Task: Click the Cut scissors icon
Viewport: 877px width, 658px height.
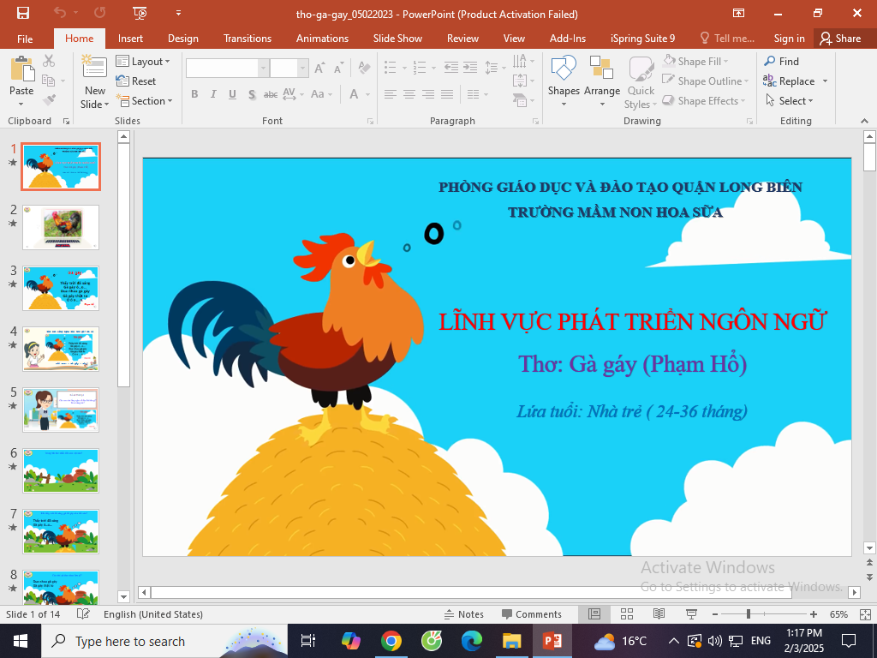Action: tap(49, 61)
